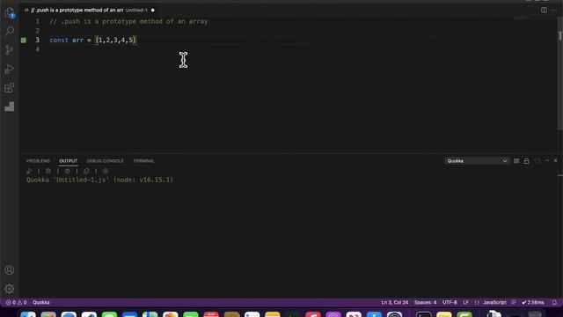Maximize the panel with the up chevron
Image resolution: width=563 pixels, height=317 pixels.
click(547, 160)
